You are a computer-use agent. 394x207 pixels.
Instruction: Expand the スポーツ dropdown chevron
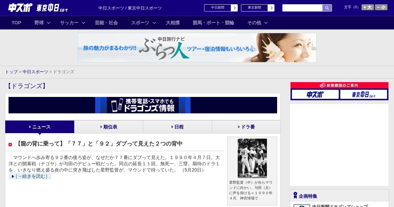[154, 23]
